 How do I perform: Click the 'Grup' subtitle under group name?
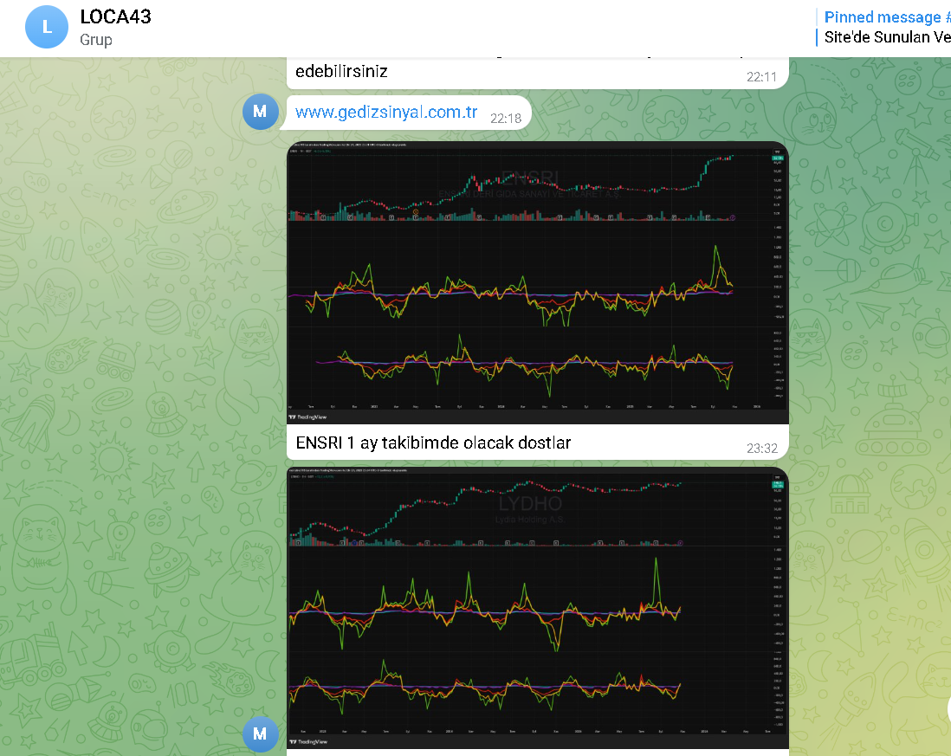tap(96, 40)
